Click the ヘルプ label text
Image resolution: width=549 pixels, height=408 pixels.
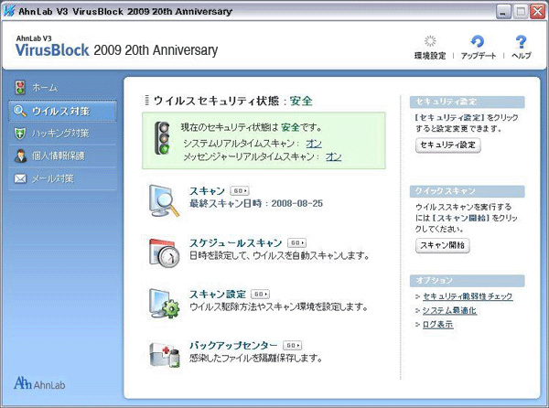coord(522,56)
